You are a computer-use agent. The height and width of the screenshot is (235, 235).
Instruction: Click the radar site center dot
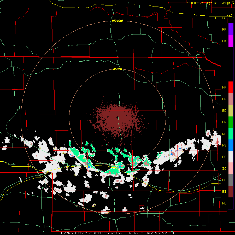tap(117, 117)
